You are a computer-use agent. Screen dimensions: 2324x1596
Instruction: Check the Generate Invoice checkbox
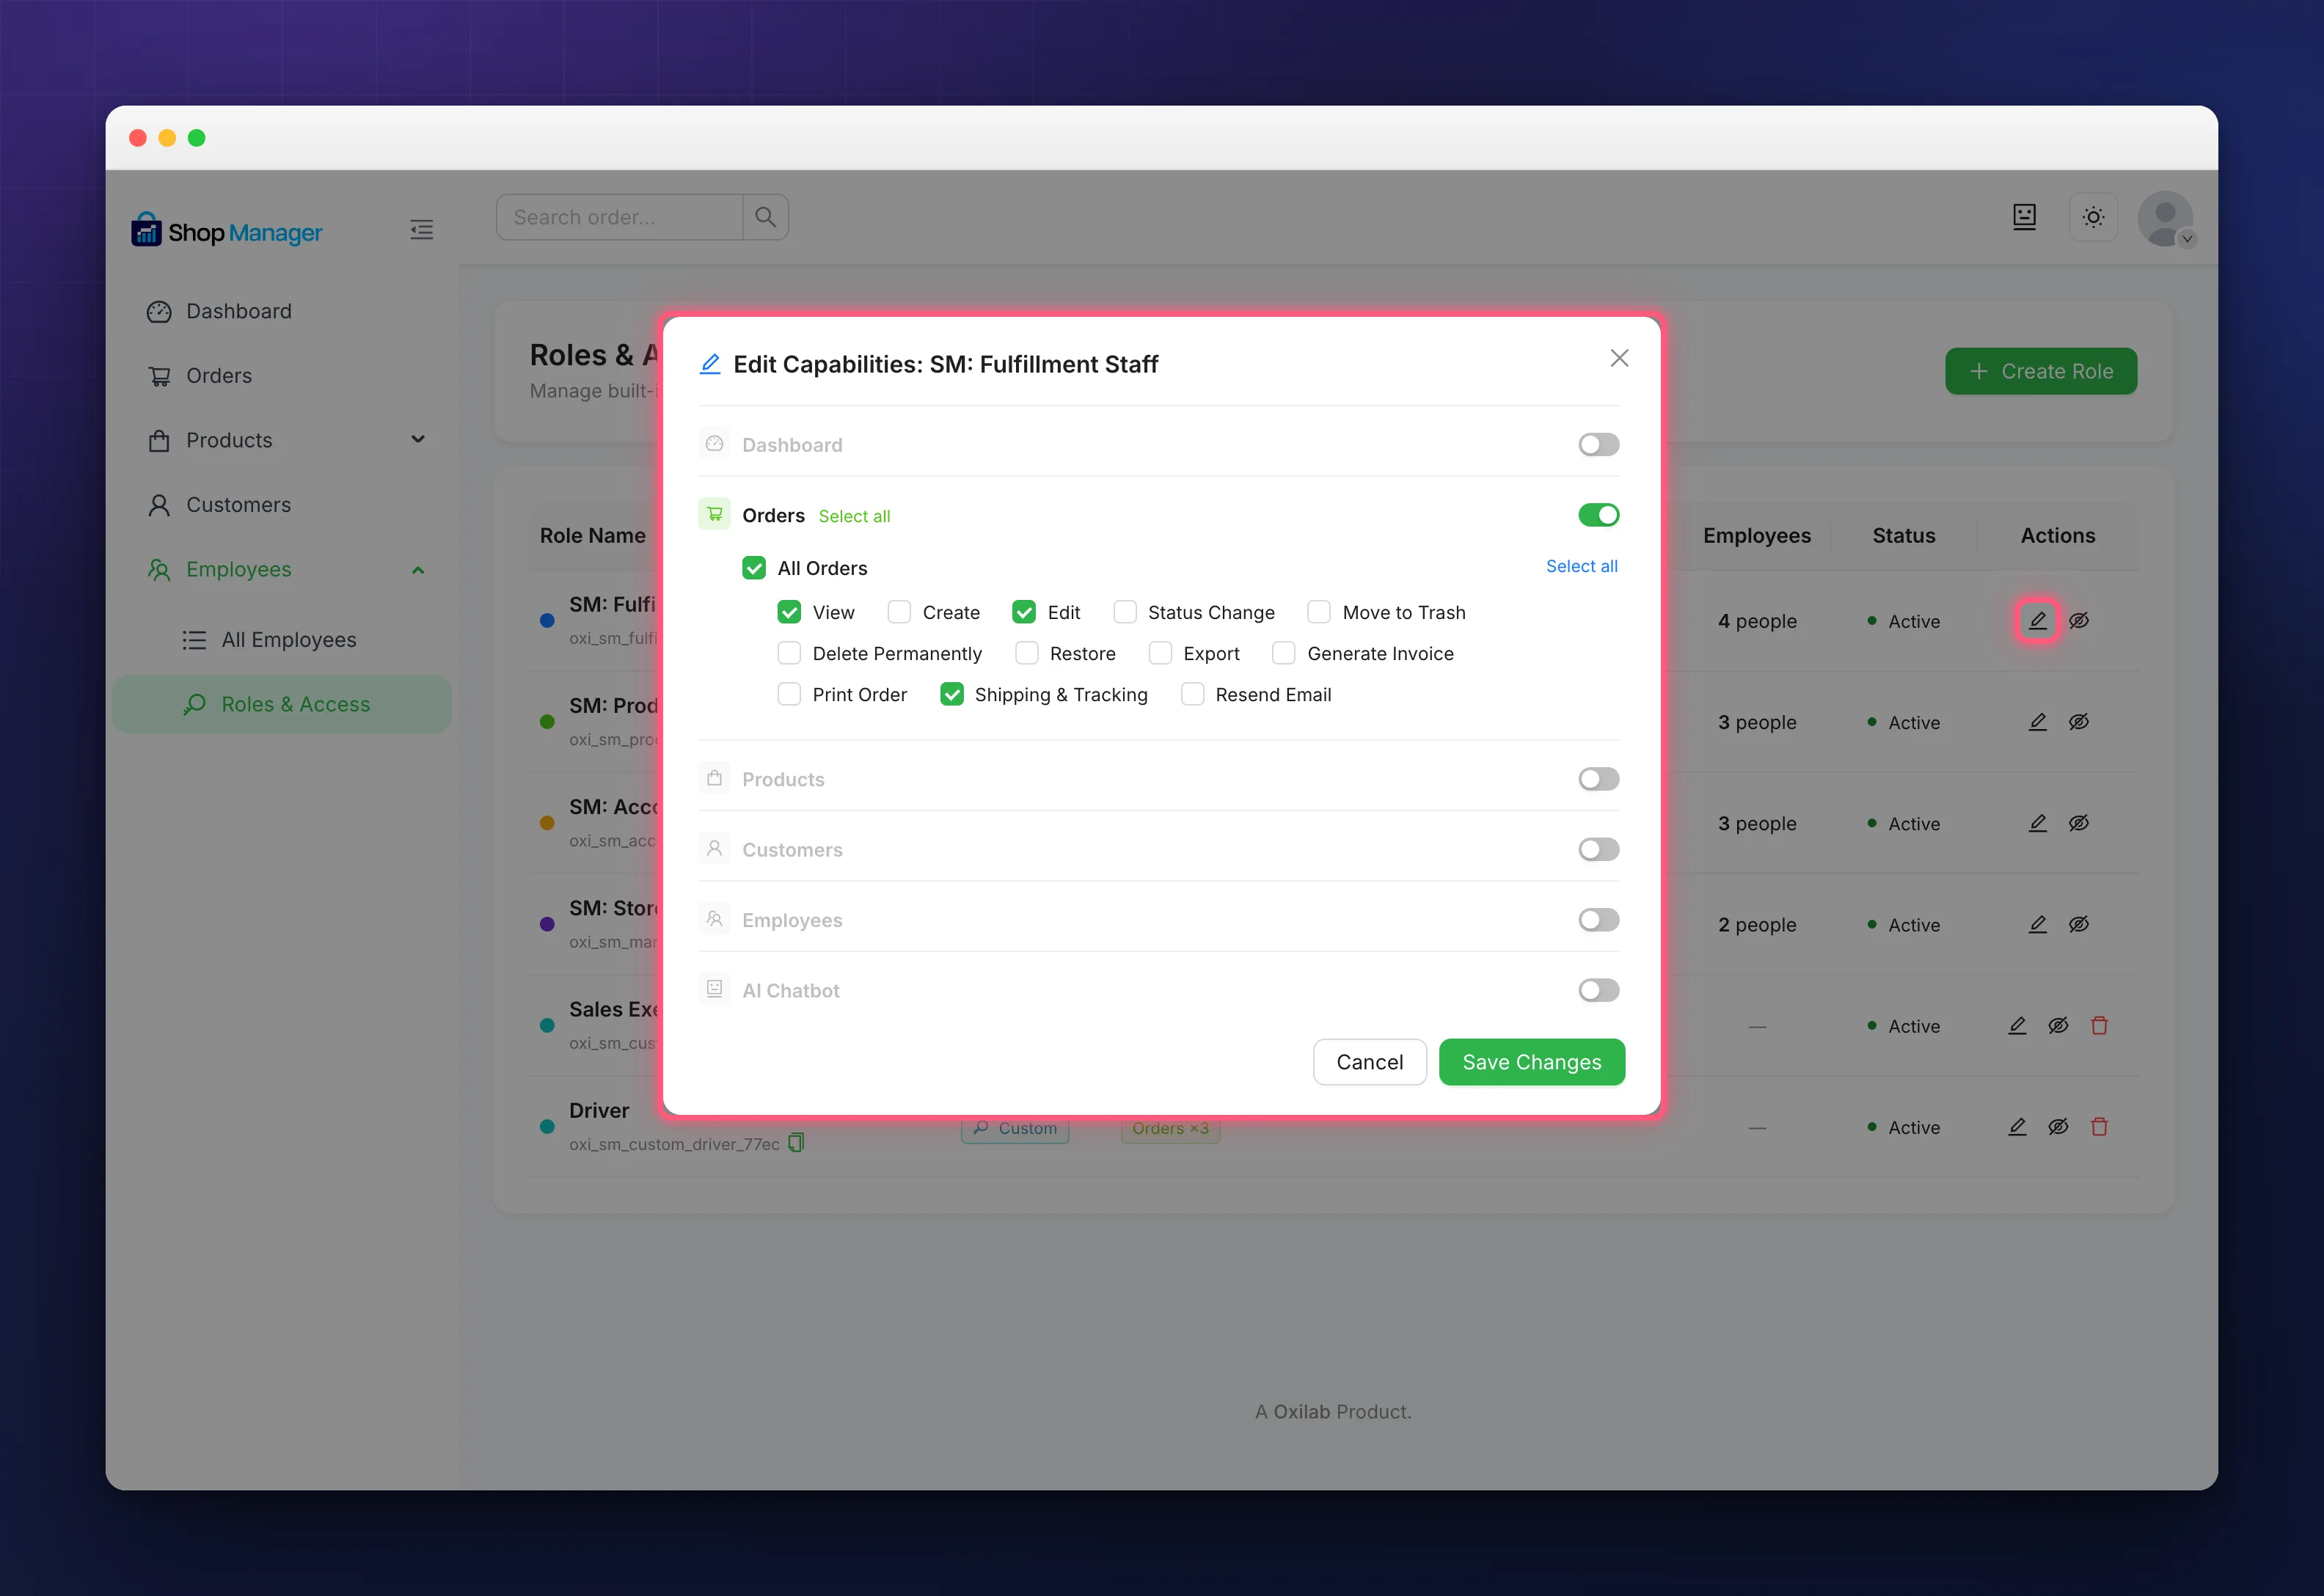[x=1284, y=653]
